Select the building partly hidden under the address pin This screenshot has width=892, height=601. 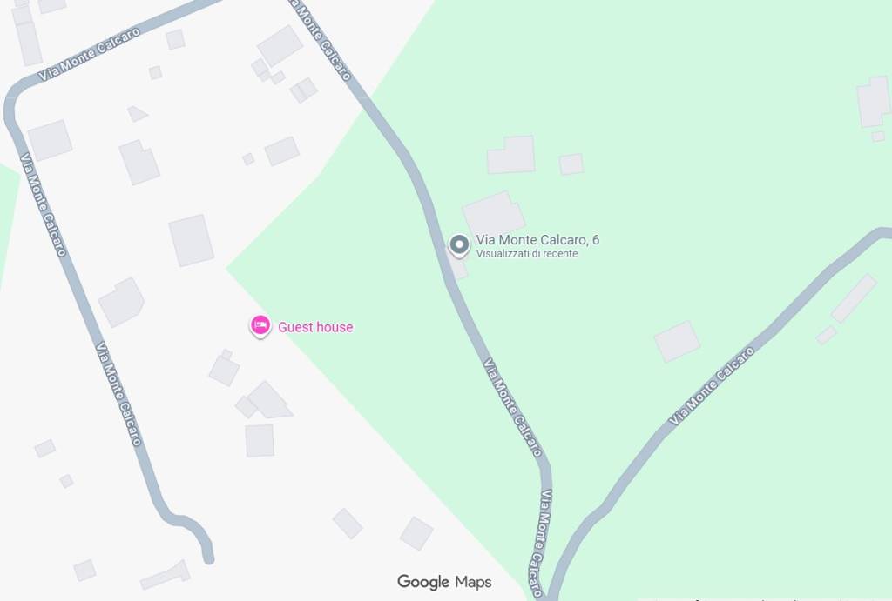click(x=458, y=266)
